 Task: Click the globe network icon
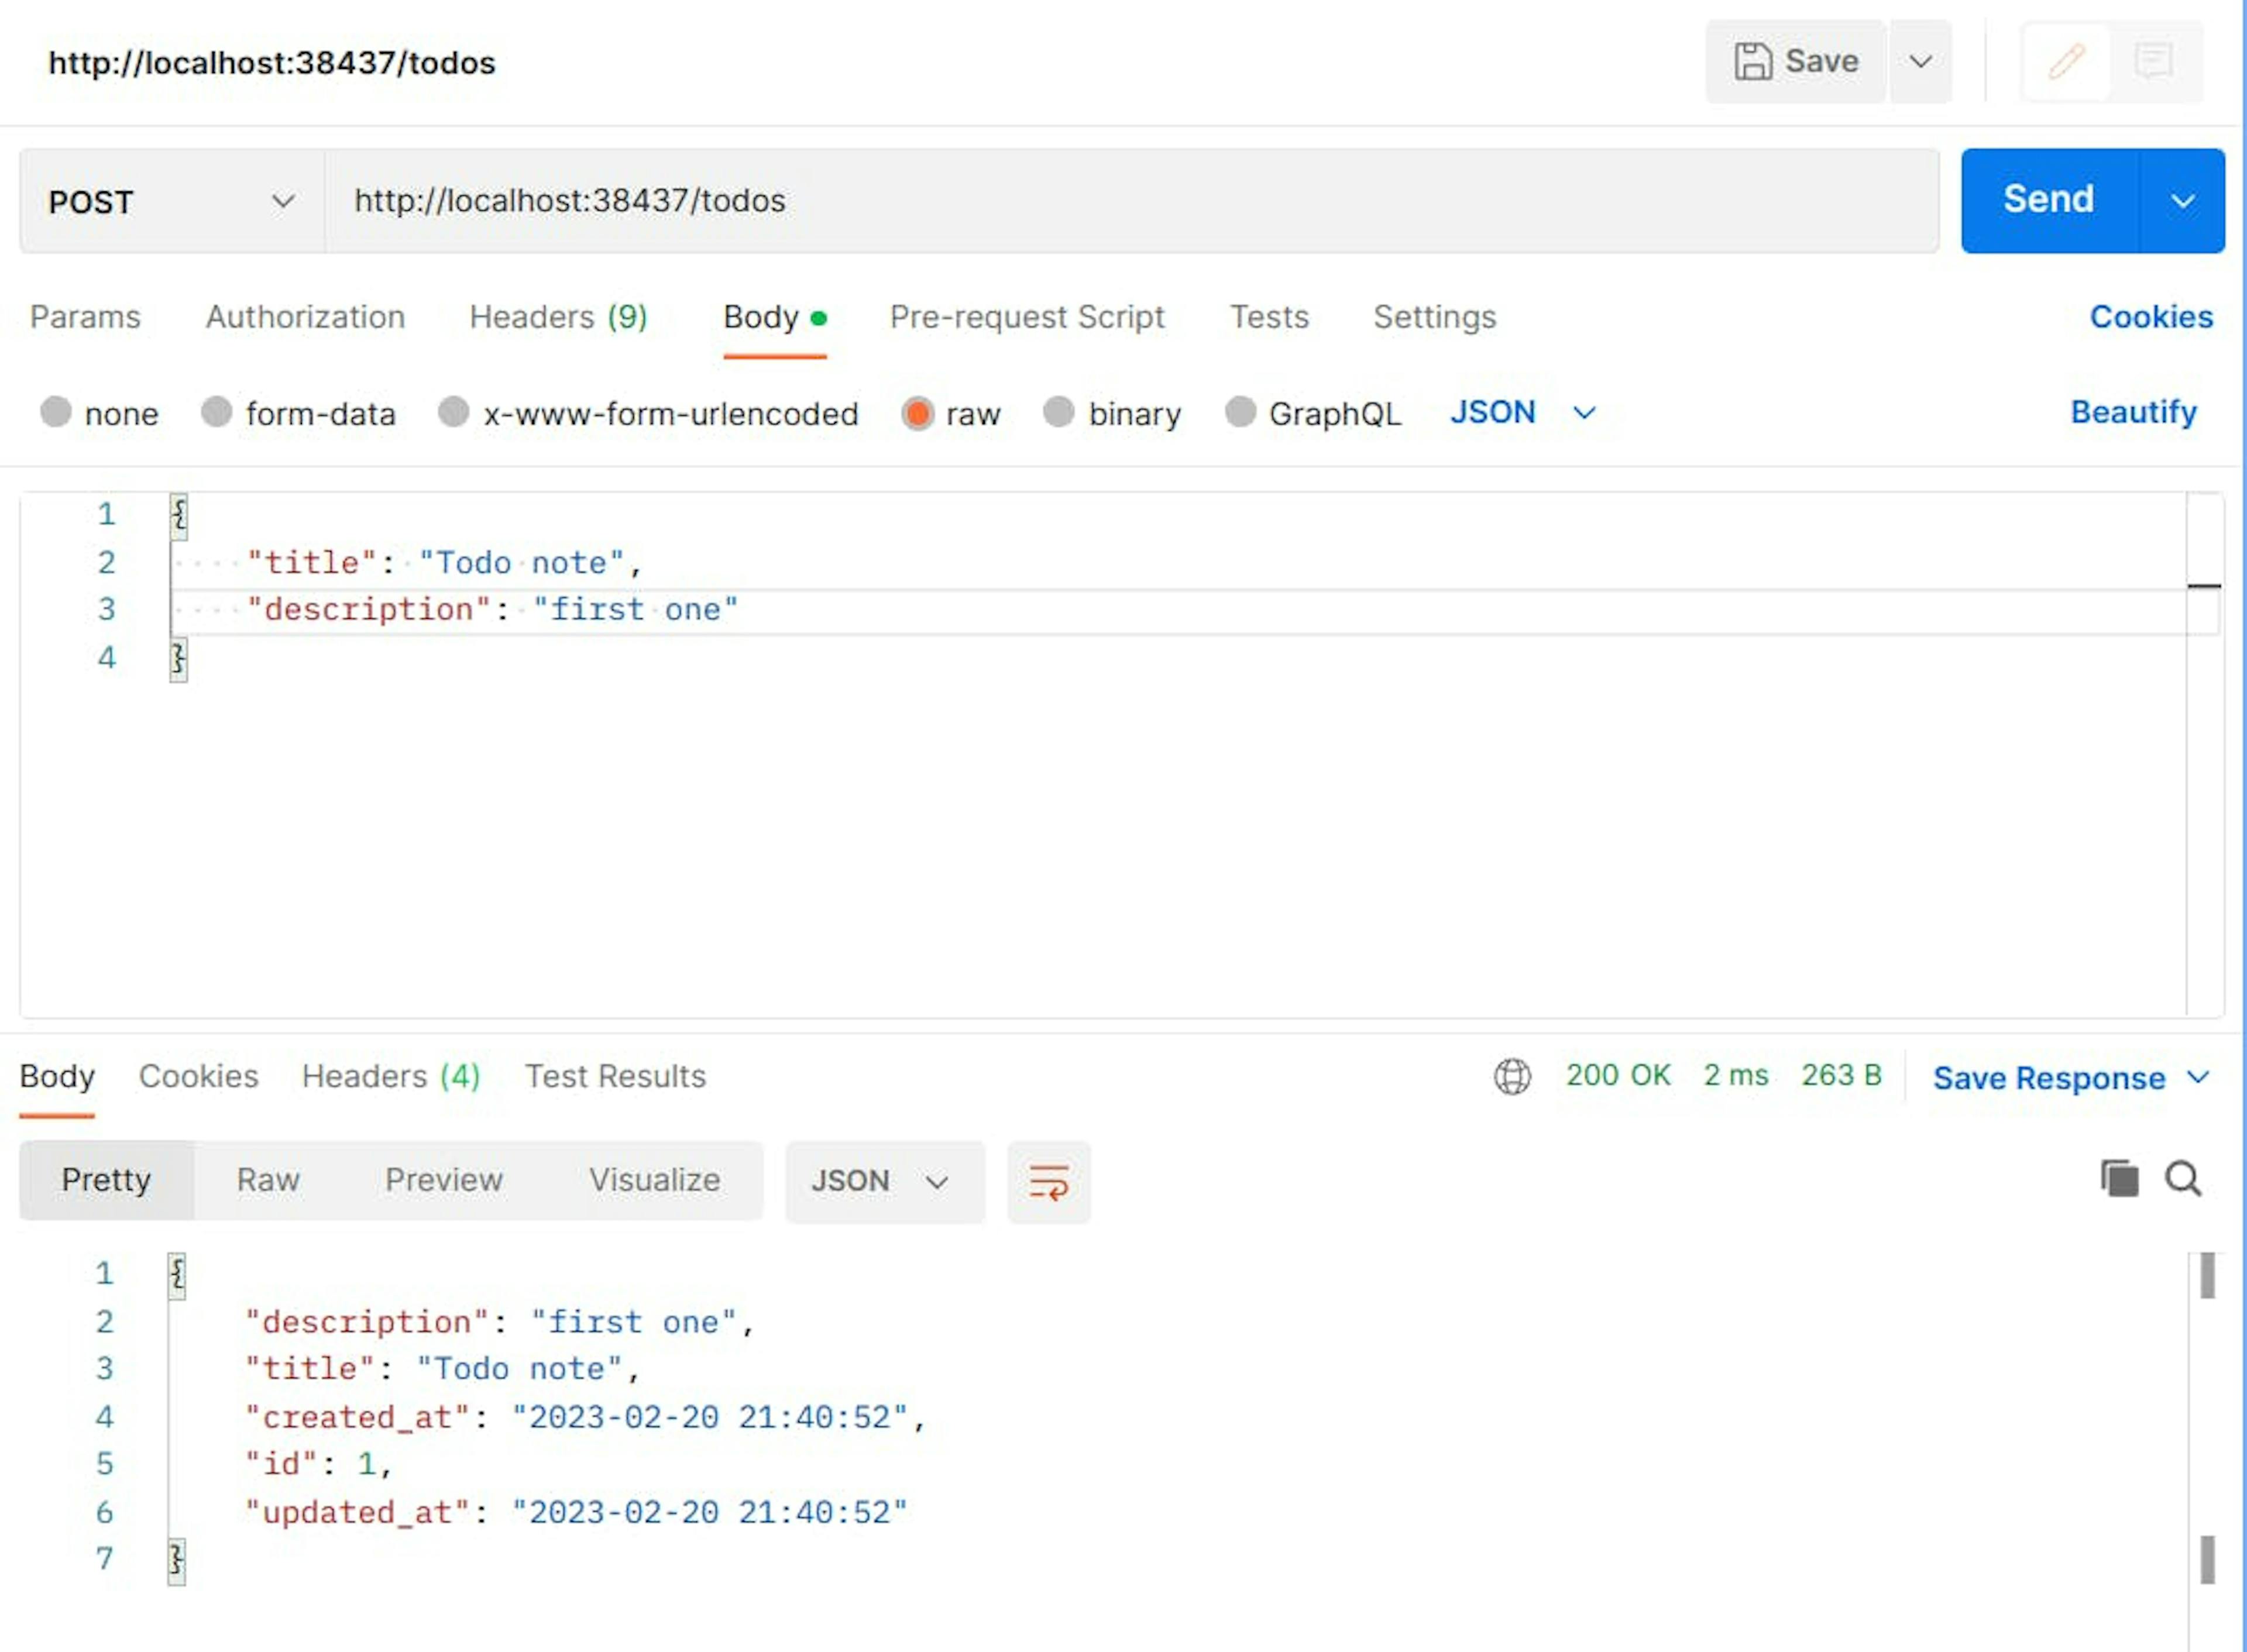click(1512, 1076)
